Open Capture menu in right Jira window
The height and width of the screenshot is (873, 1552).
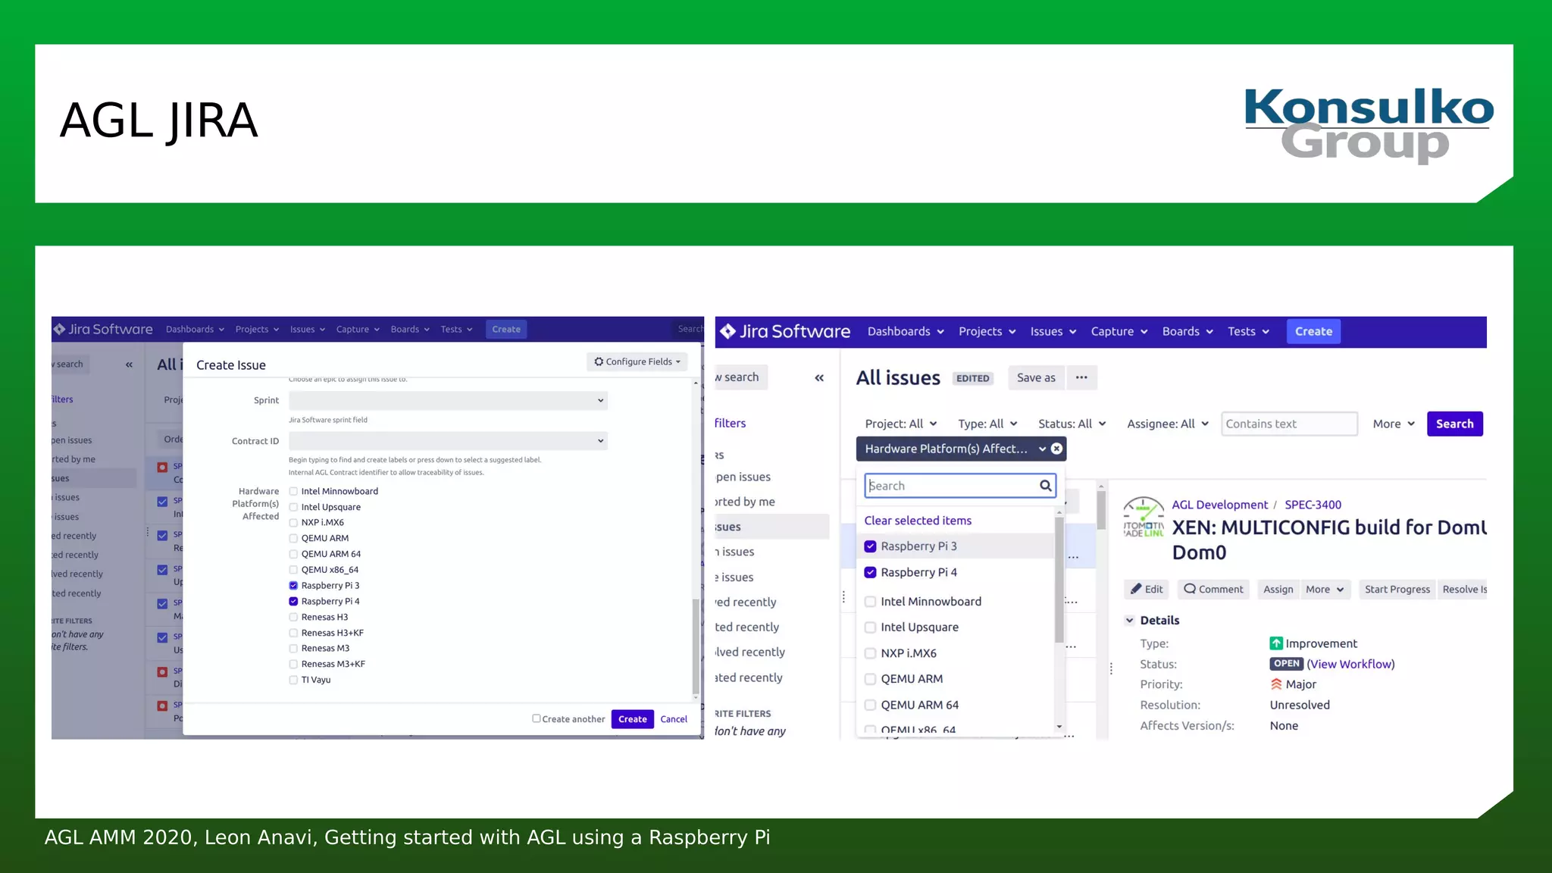pos(1119,331)
